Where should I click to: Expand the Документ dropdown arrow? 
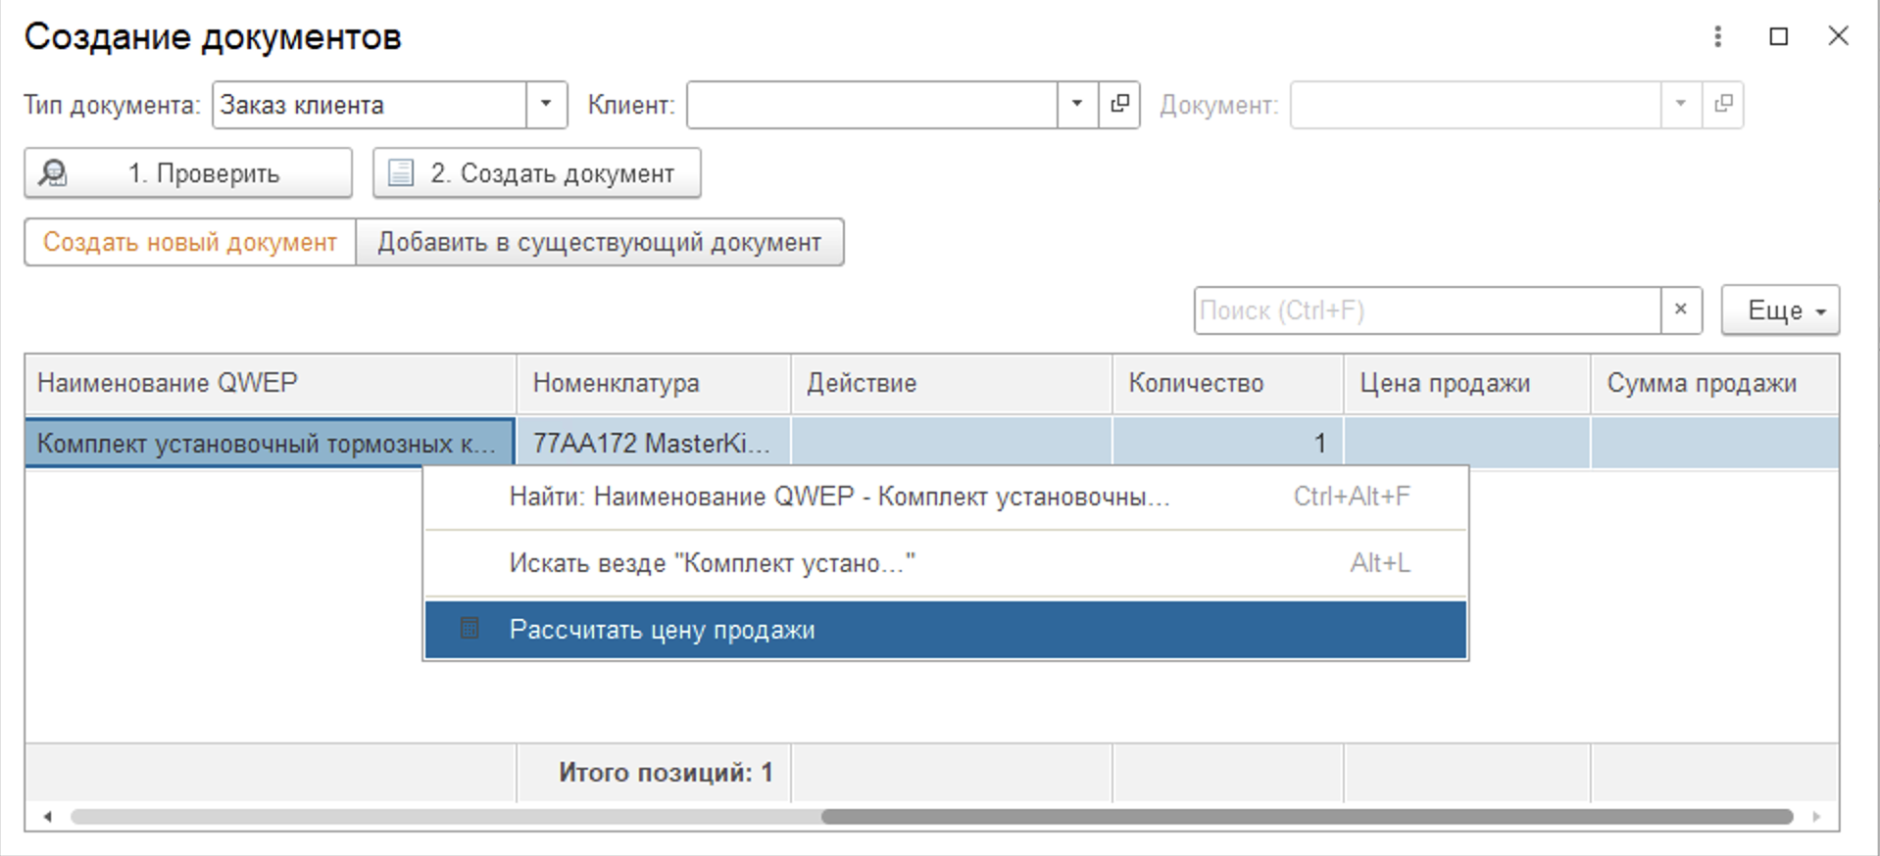1681,104
